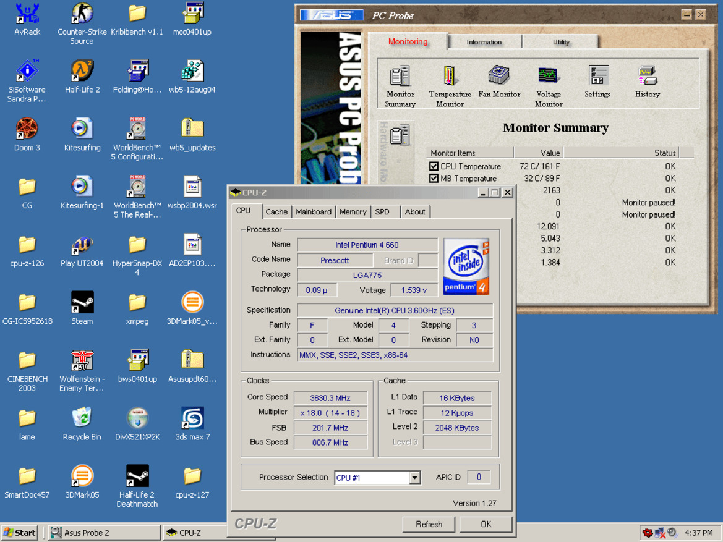Switch to Asus Probe 2 taskbar button
Viewport: 723px width, 542px height.
pyautogui.click(x=104, y=533)
